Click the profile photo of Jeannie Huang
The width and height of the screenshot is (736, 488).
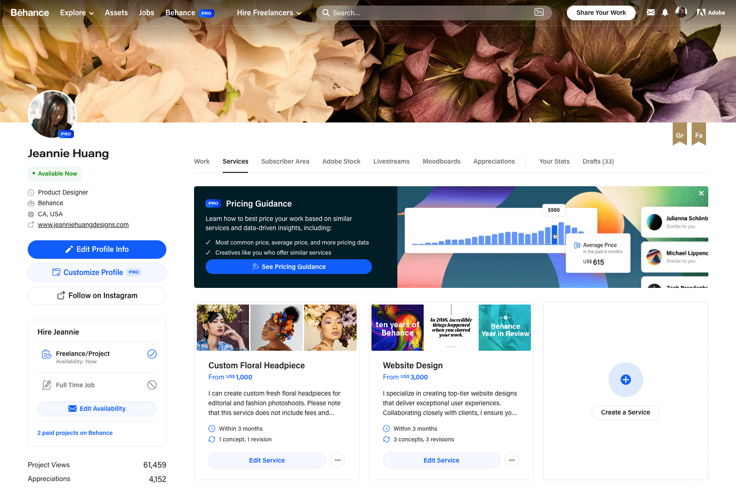tap(52, 114)
